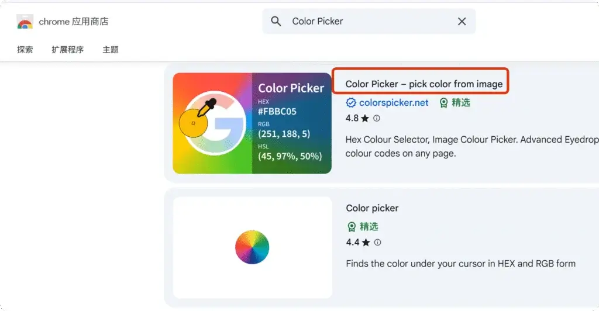Open the second result titled "Color picker"
Screen dimensions: 599x311
372,208
